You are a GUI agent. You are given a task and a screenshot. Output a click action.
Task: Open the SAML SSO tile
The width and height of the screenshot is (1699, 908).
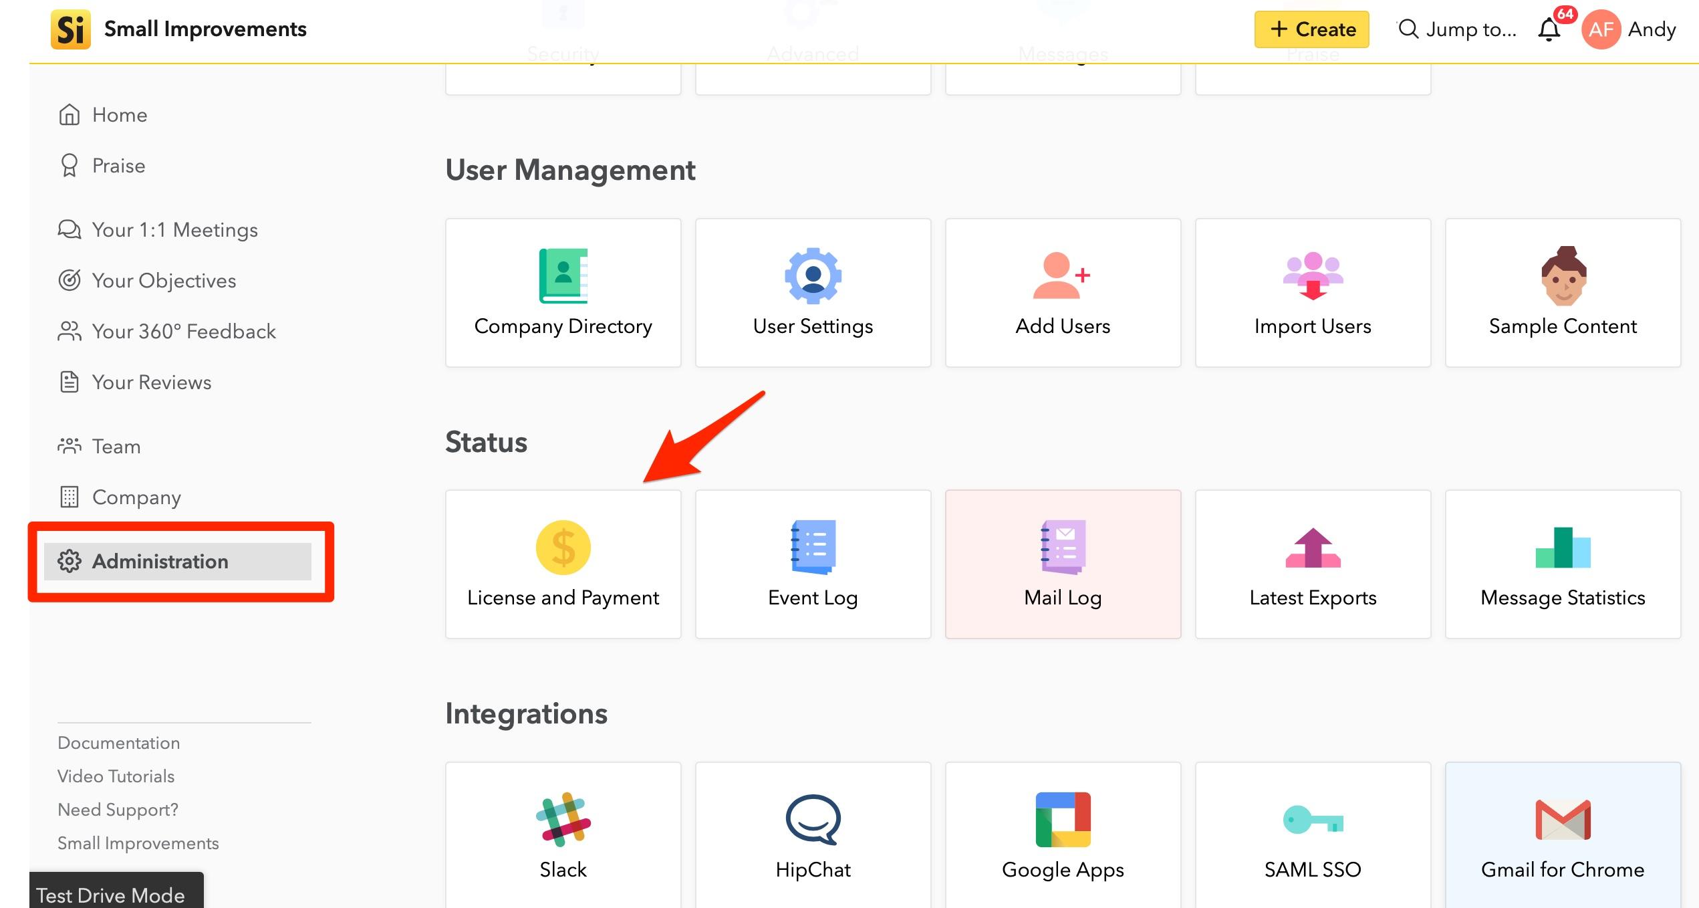click(x=1313, y=836)
